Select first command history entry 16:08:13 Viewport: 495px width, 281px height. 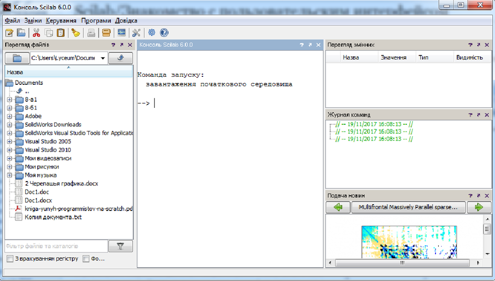(x=374, y=125)
